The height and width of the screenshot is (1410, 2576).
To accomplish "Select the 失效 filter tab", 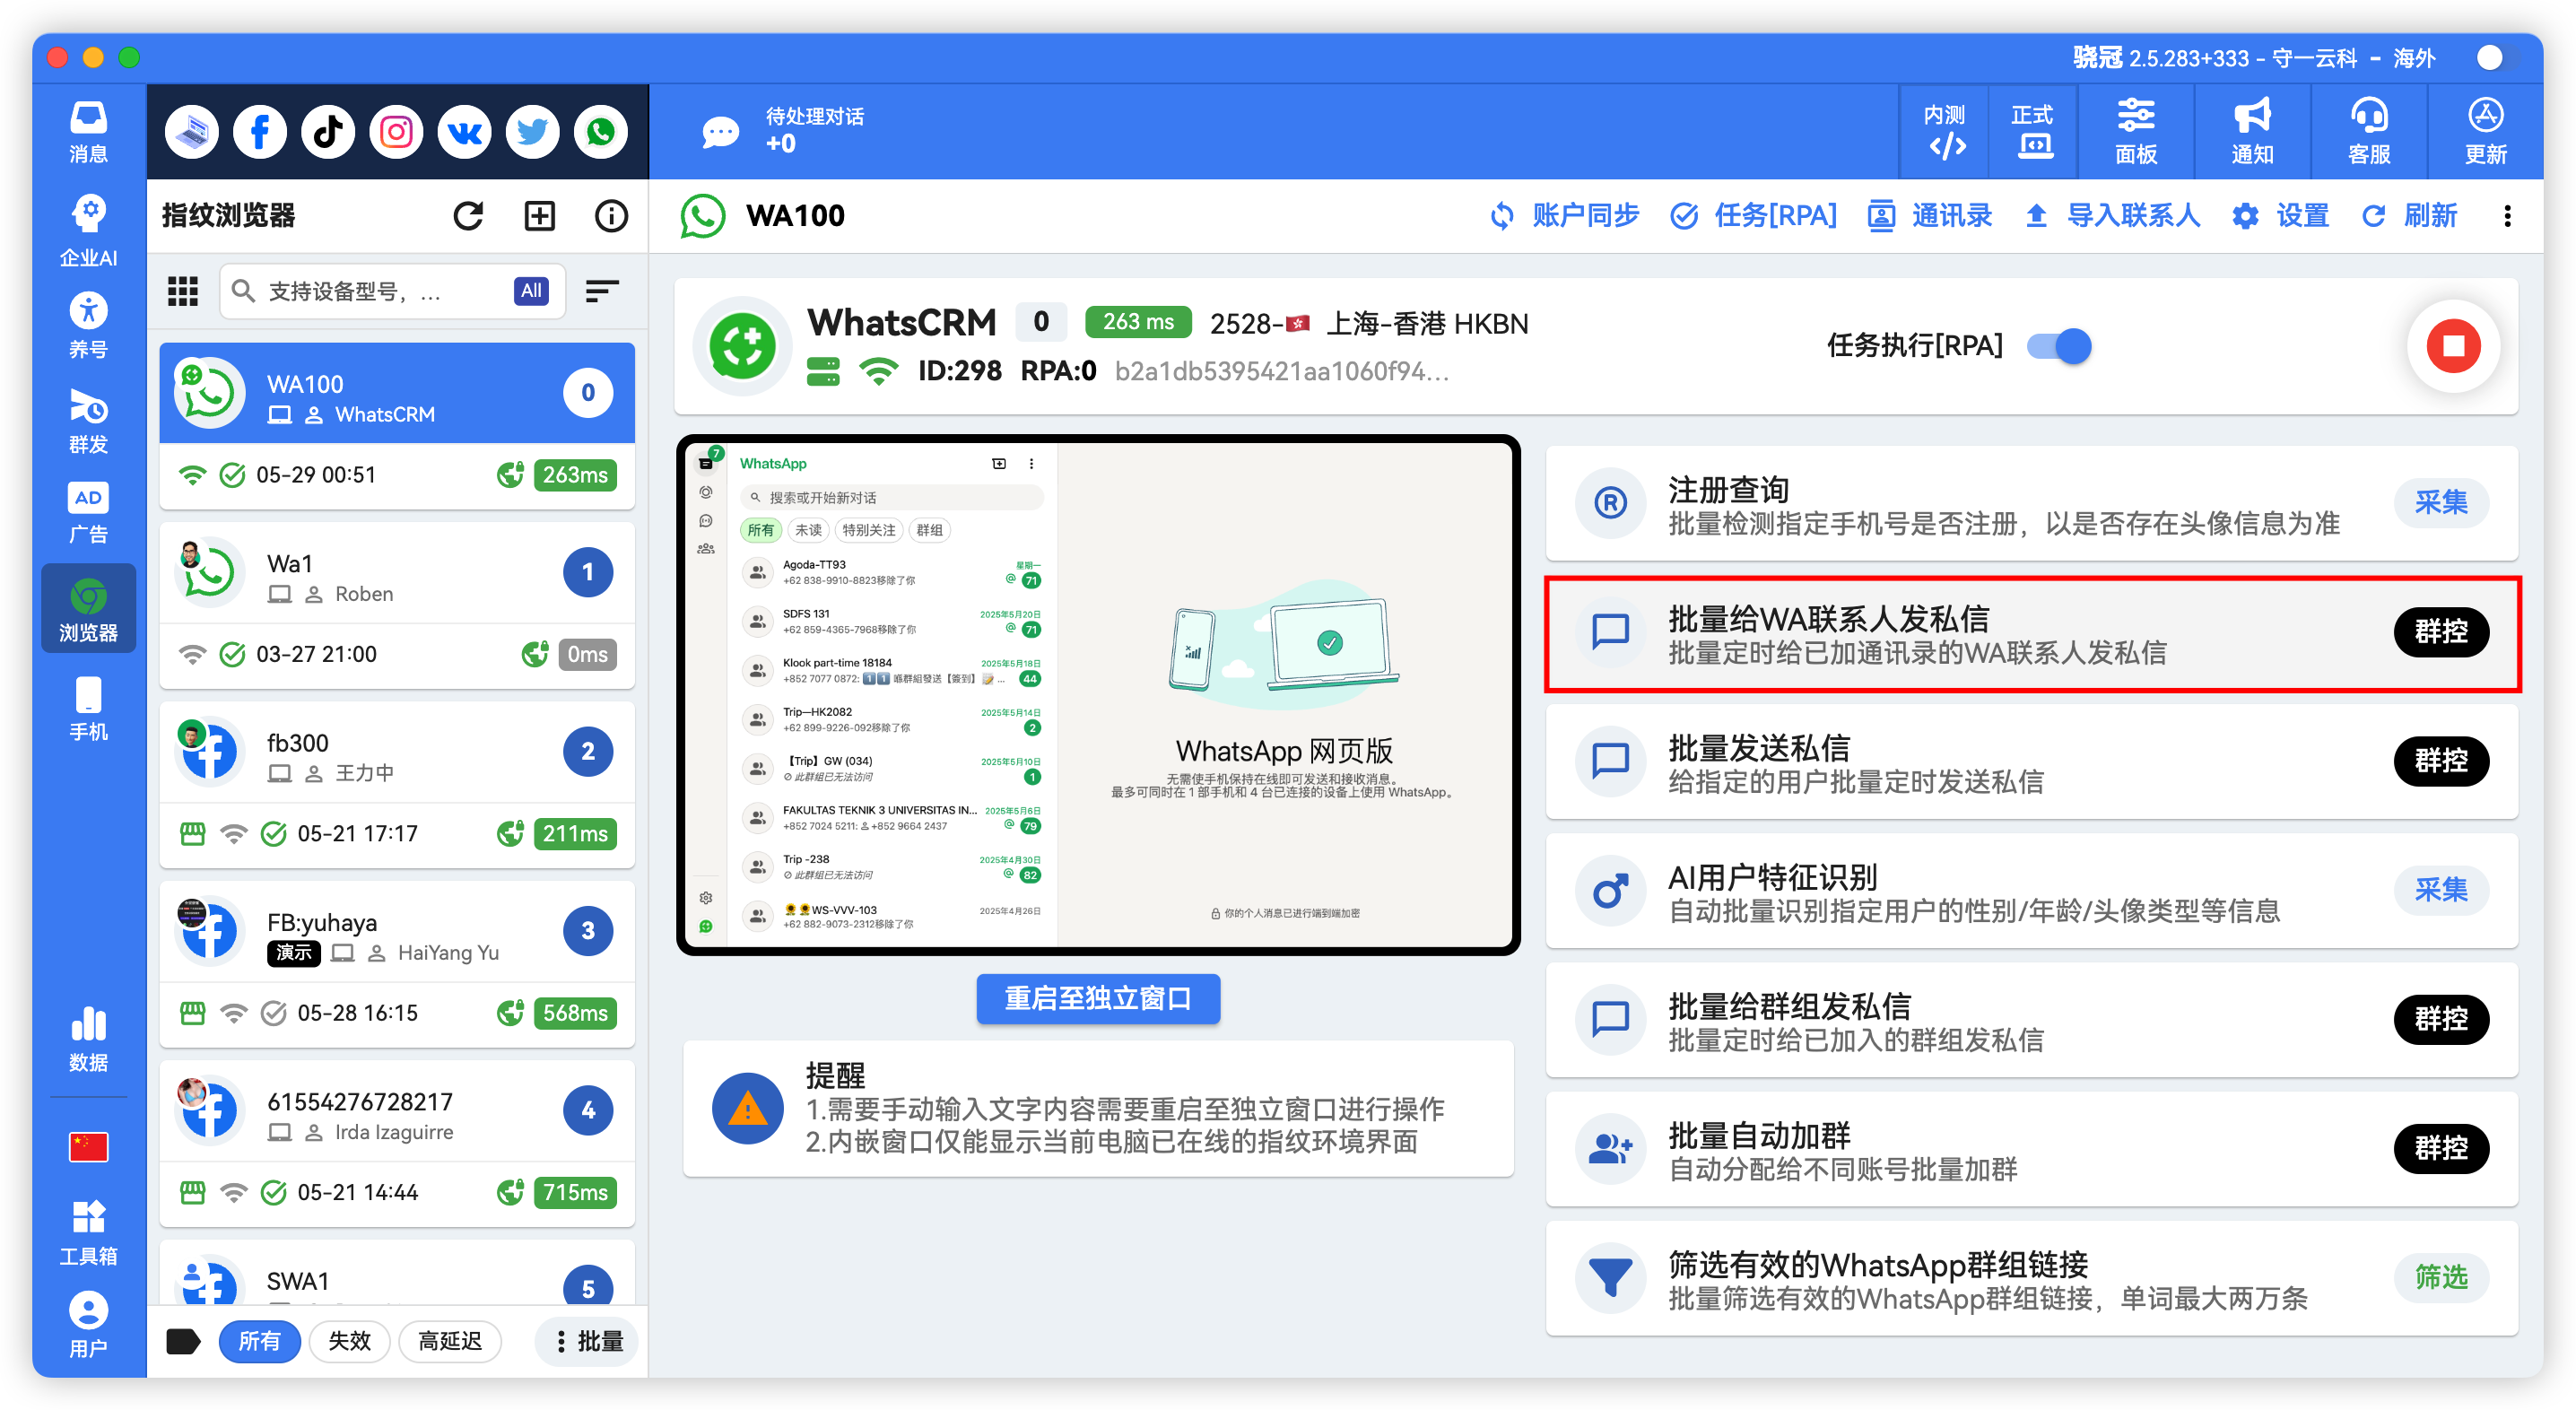I will pyautogui.click(x=350, y=1341).
